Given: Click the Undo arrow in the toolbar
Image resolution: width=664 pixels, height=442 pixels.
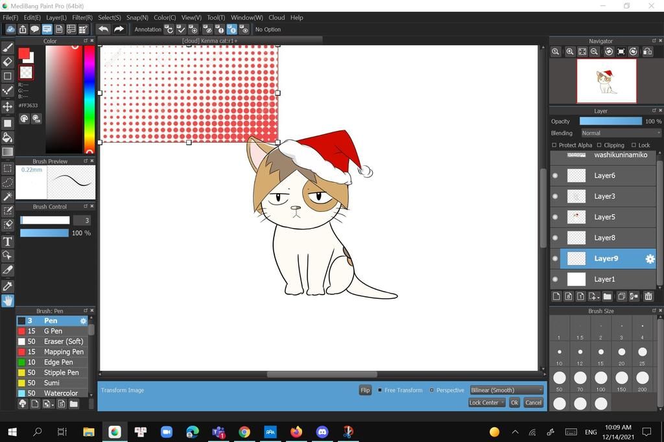Looking at the screenshot, I should click(103, 29).
